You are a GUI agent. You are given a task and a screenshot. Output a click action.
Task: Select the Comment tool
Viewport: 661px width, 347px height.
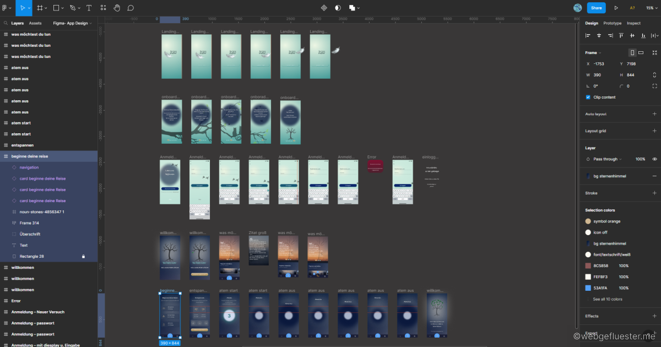(131, 8)
